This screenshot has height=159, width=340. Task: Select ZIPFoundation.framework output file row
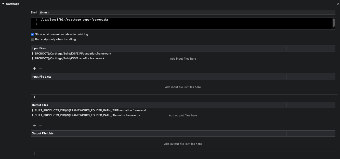(89, 110)
